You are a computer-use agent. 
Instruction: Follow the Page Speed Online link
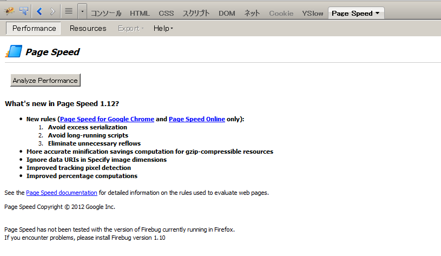tap(196, 119)
